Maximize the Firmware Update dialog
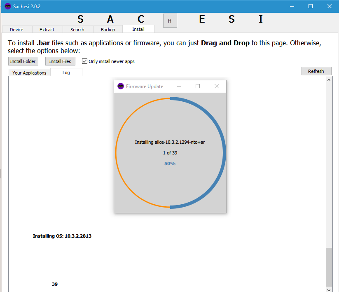 [x=198, y=86]
